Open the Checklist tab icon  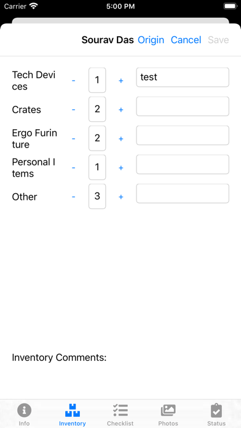click(x=120, y=410)
